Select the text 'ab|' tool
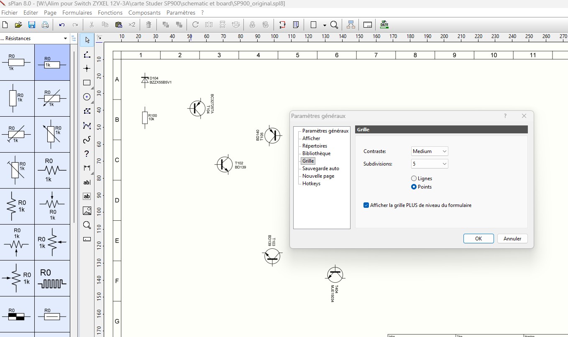Image resolution: width=568 pixels, height=337 pixels. coord(87,182)
